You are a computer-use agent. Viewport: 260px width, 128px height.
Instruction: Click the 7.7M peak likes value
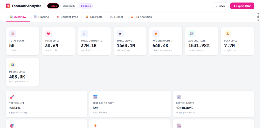[x=229, y=46]
